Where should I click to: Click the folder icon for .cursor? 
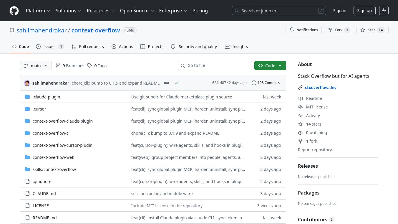tap(27, 109)
